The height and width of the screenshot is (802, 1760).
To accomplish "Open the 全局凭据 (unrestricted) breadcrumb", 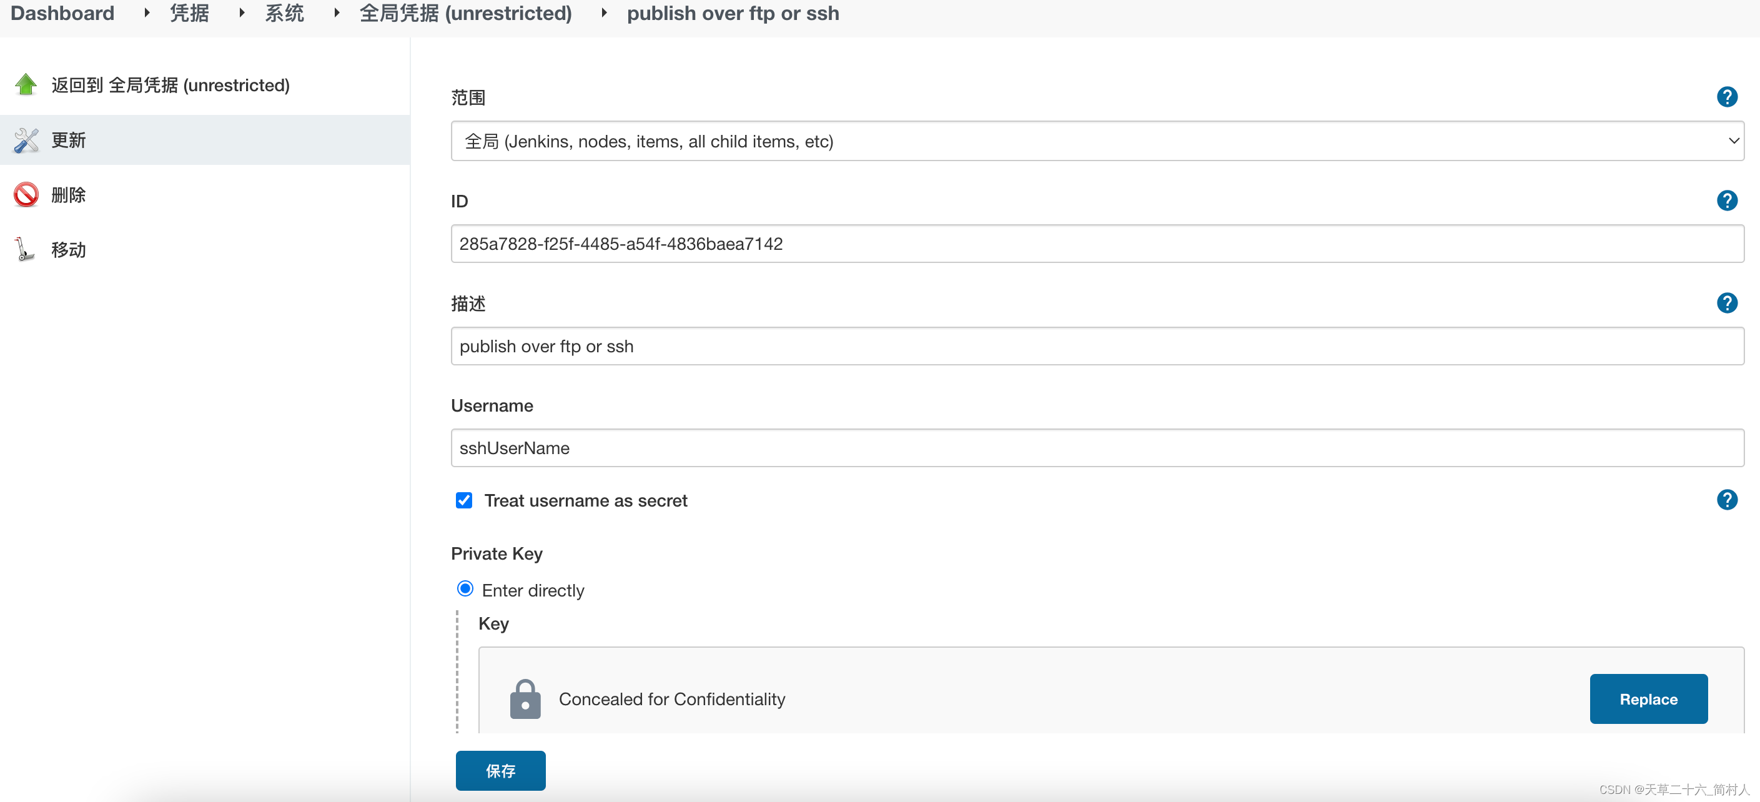I will (466, 13).
